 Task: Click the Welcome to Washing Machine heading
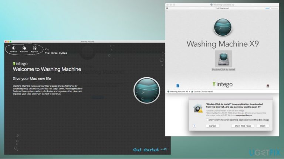[x=47, y=69]
